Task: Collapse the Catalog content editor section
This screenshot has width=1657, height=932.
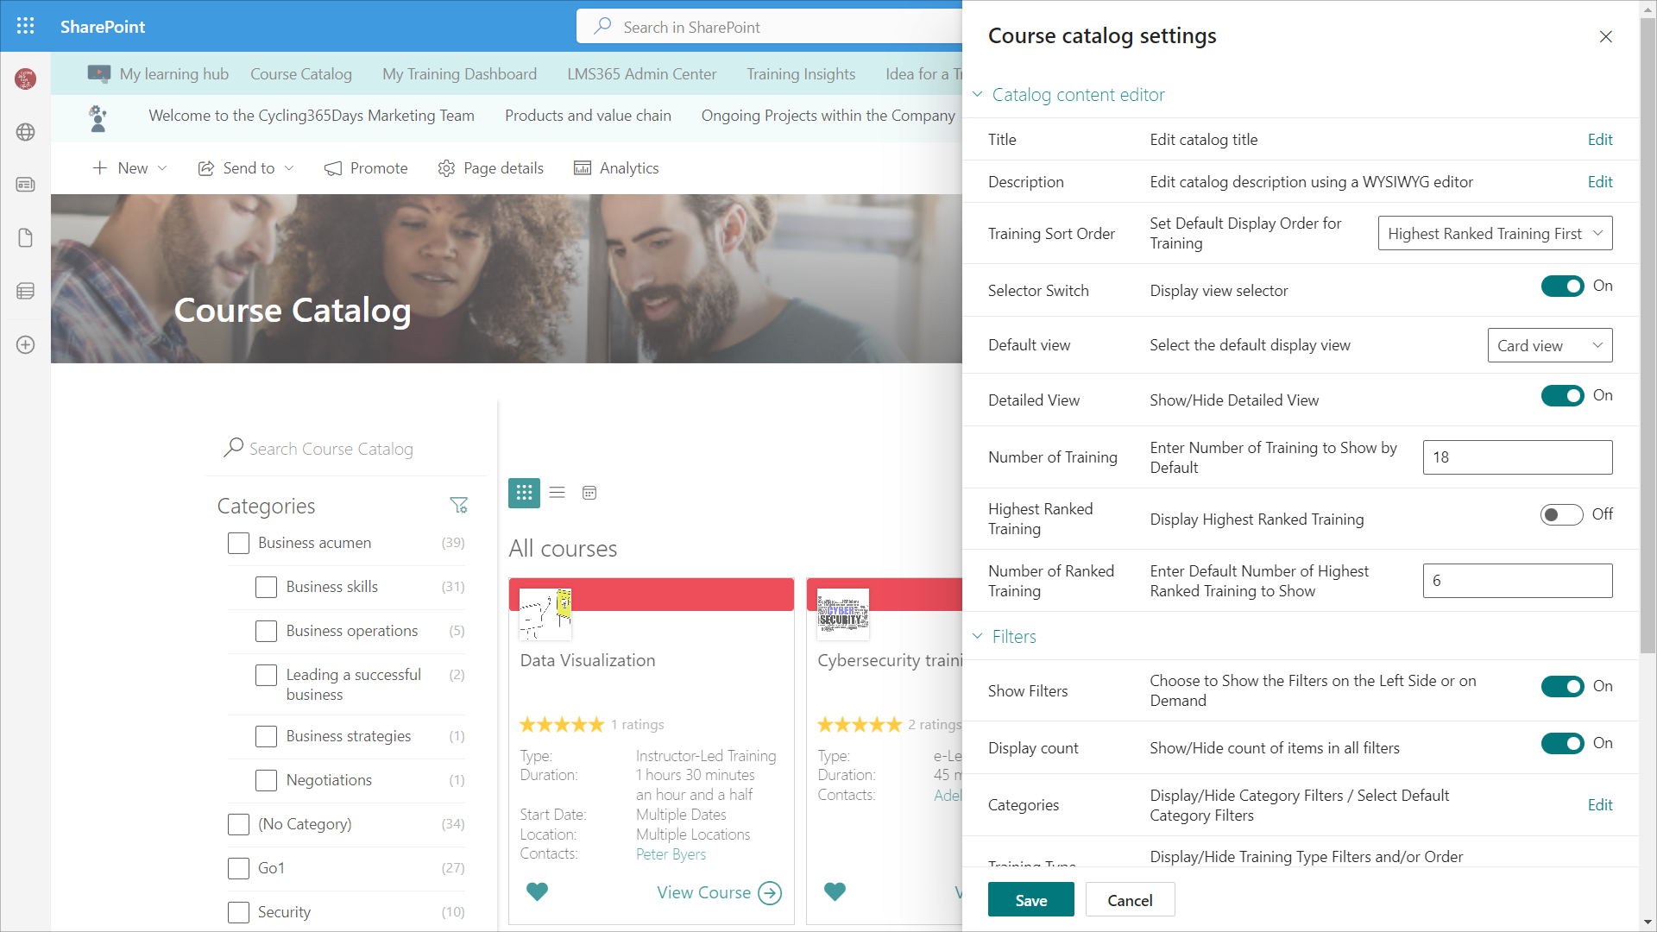Action: (x=1077, y=95)
